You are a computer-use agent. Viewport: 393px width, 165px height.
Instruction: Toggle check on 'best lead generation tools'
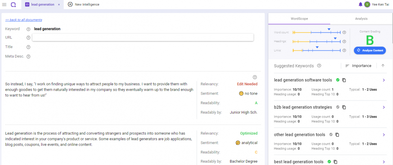coord(329,162)
